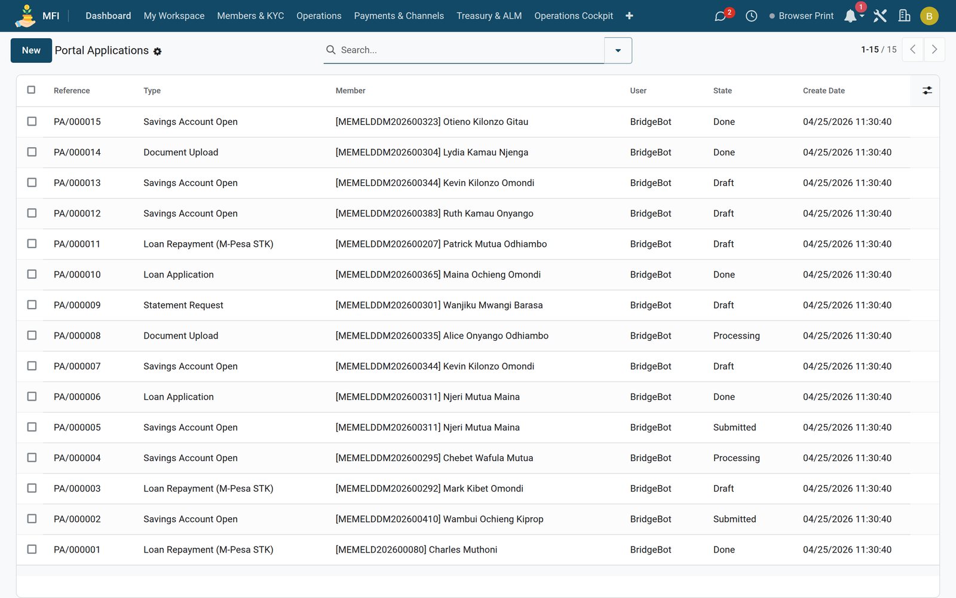Open Members & KYC menu
The height and width of the screenshot is (598, 956).
pyautogui.click(x=250, y=16)
